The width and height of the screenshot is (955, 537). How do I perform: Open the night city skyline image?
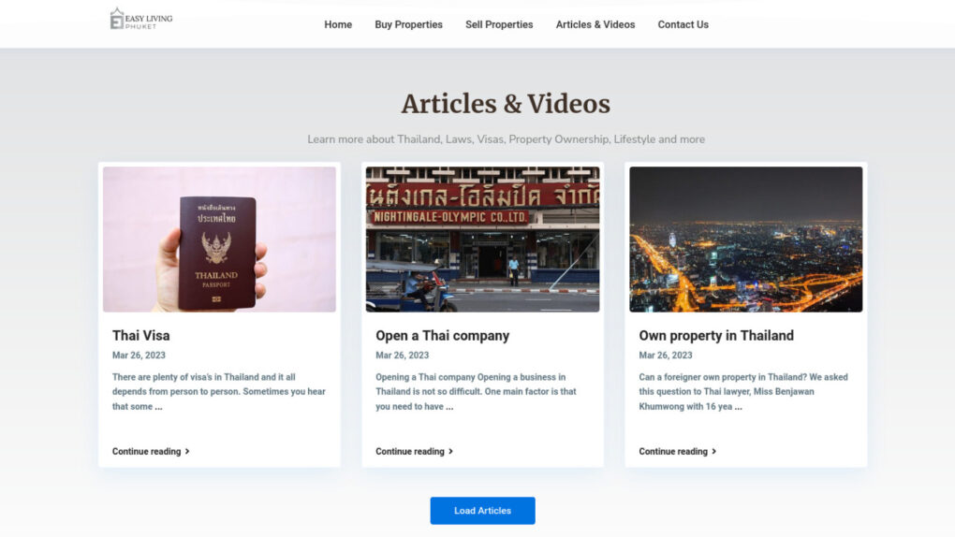745,239
